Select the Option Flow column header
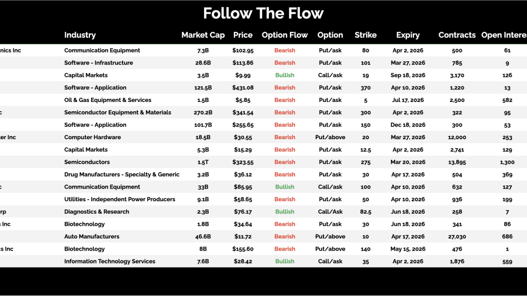Screen dimensions: 527x296 [x=285, y=35]
